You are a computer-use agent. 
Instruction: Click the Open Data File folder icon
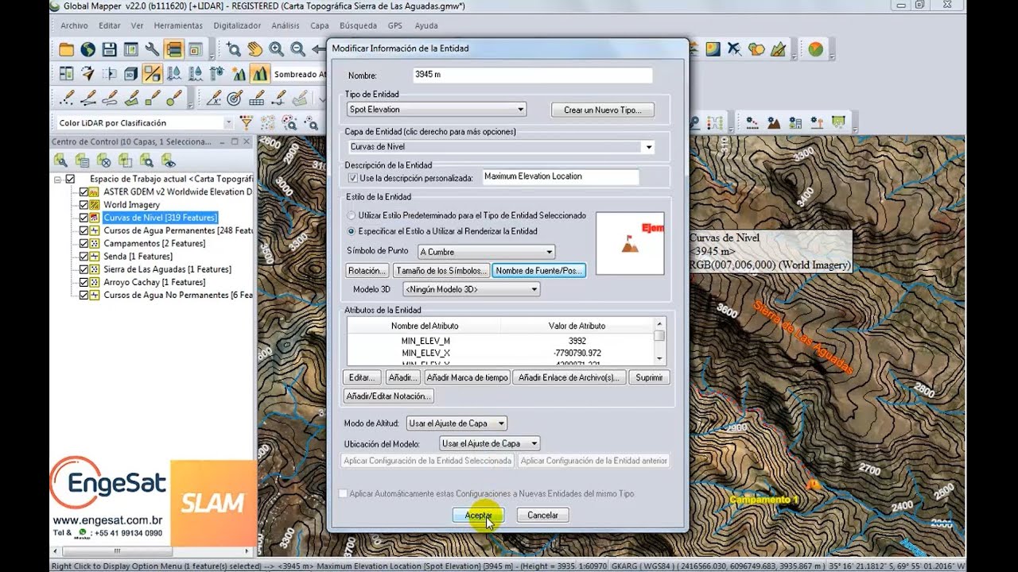click(x=66, y=49)
